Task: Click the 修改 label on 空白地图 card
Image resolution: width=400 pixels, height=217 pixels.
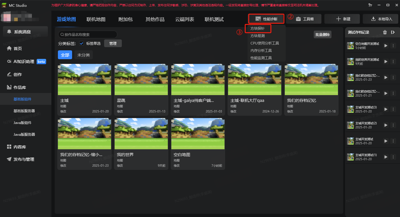Action: 177,165
